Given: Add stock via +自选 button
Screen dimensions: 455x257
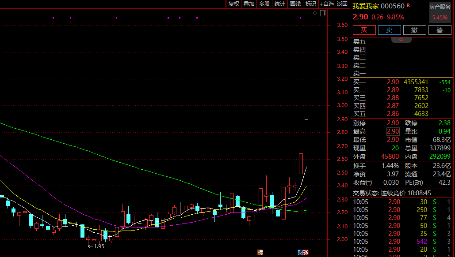Looking at the screenshot, I should [327, 4].
